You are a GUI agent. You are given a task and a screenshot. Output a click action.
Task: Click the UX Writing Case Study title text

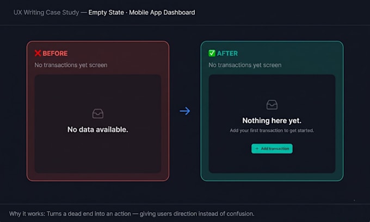pos(46,12)
